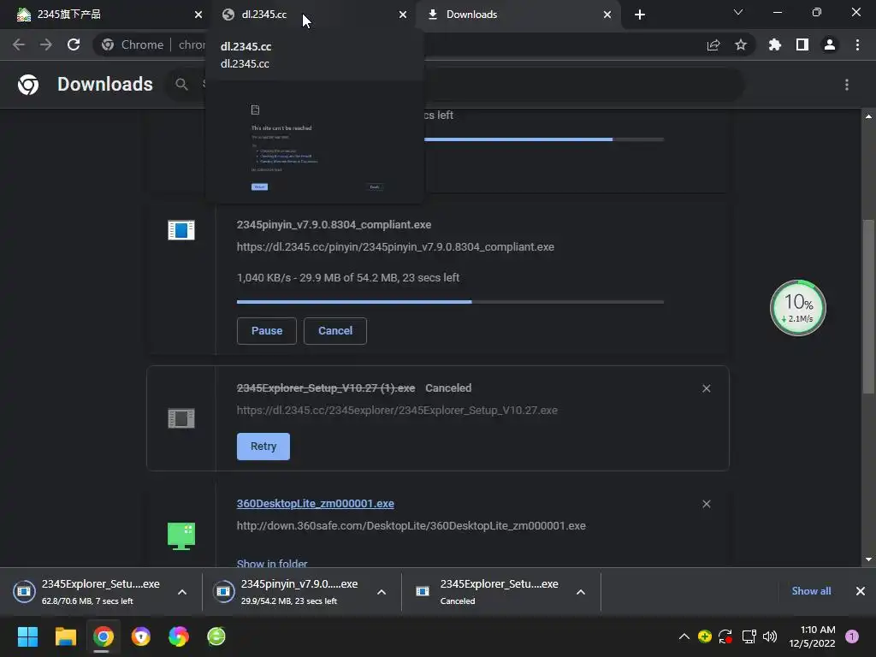Expand options for the 62.8/70.6 MB shelf download
The image size is (876, 657).
(x=182, y=592)
